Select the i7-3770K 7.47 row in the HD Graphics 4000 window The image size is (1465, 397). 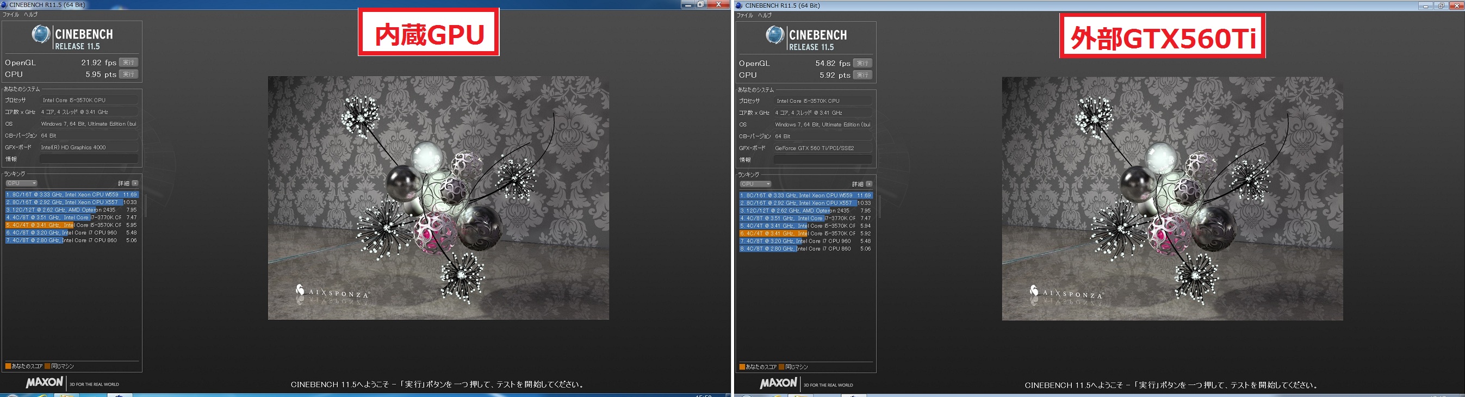[x=72, y=218]
